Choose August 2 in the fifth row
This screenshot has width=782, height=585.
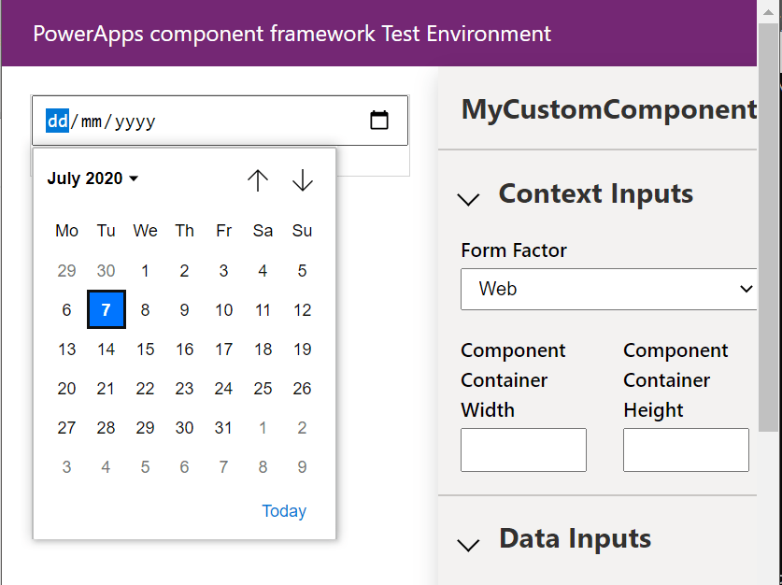pyautogui.click(x=302, y=427)
